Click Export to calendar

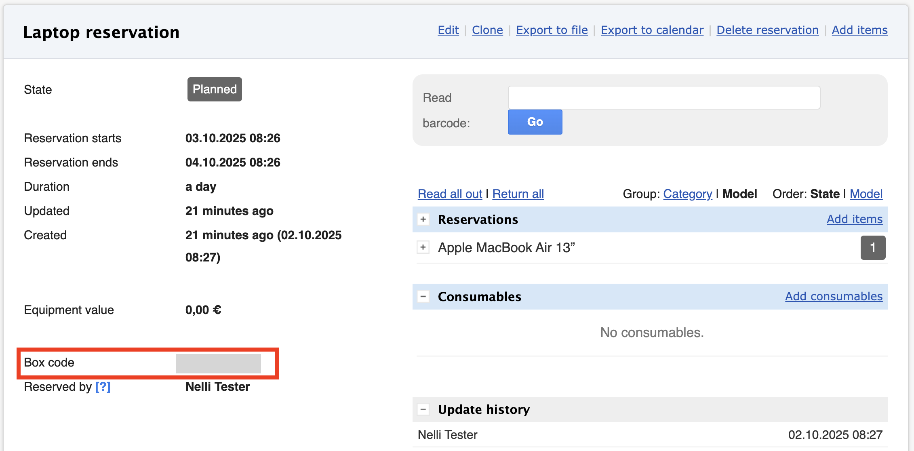[652, 30]
